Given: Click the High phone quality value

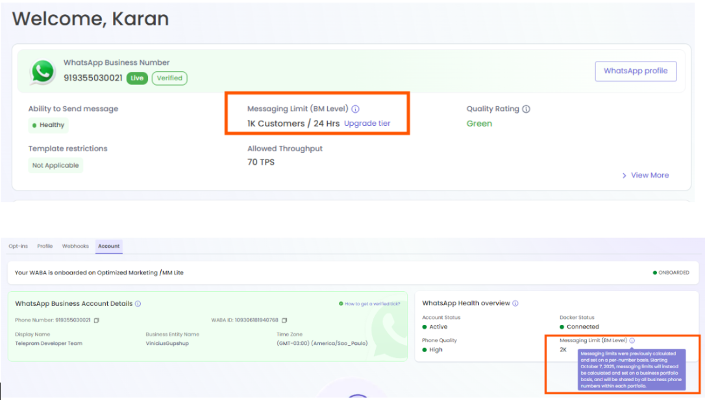Looking at the screenshot, I should coord(432,349).
